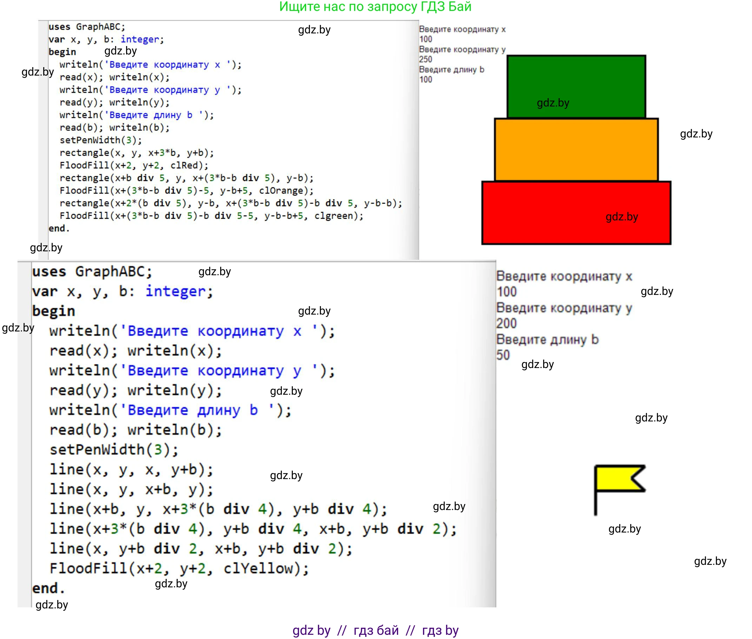Click 'Введите длину b' in the lower output
The width and height of the screenshot is (752, 639).
pyautogui.click(x=547, y=340)
